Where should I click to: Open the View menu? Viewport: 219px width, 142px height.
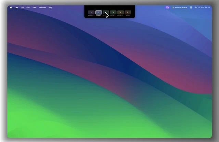(34, 8)
